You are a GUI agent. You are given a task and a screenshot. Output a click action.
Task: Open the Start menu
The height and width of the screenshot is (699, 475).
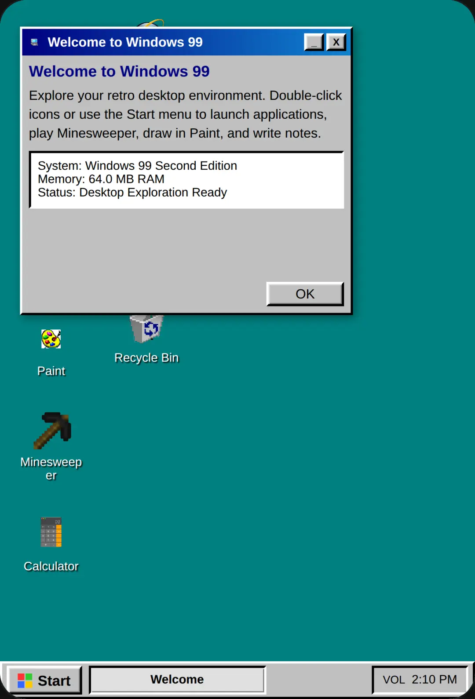click(x=45, y=680)
